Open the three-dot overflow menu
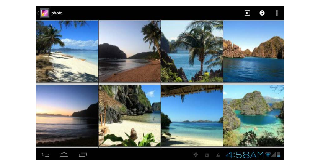 277,13
